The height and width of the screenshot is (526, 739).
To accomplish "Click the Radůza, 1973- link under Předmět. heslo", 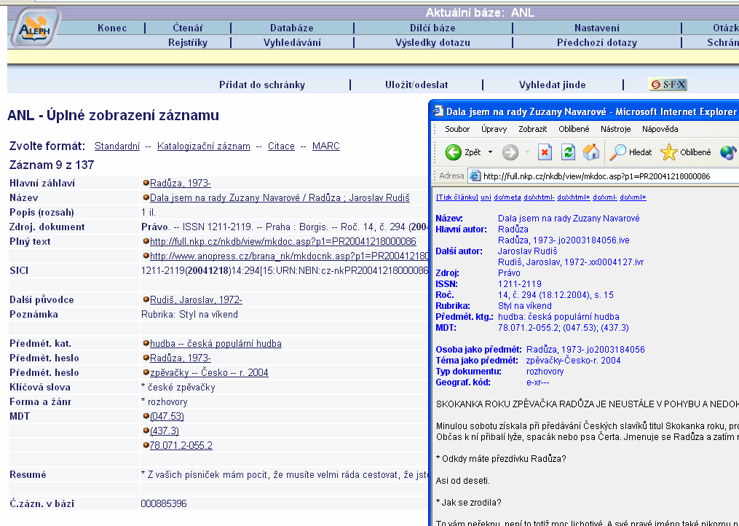I will pos(180,358).
